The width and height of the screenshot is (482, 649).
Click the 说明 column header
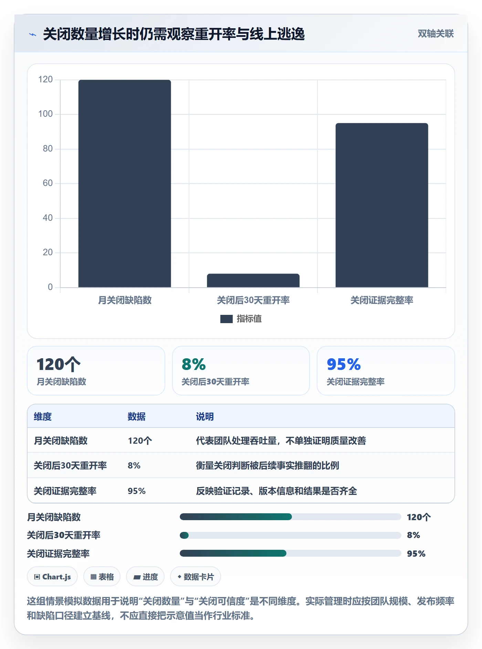[x=205, y=417]
